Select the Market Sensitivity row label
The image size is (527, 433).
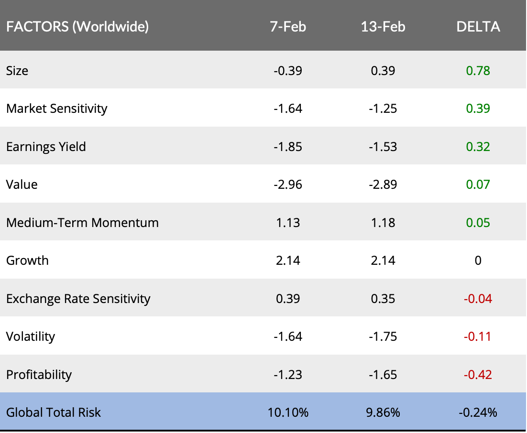click(57, 108)
